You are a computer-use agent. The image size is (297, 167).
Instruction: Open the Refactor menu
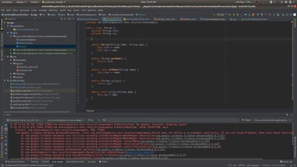pyautogui.click(x=53, y=10)
